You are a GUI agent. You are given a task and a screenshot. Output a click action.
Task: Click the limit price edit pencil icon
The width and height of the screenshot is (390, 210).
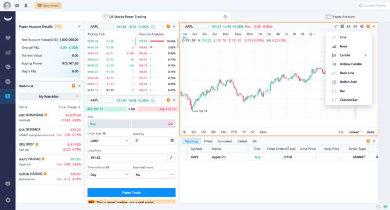point(172,157)
